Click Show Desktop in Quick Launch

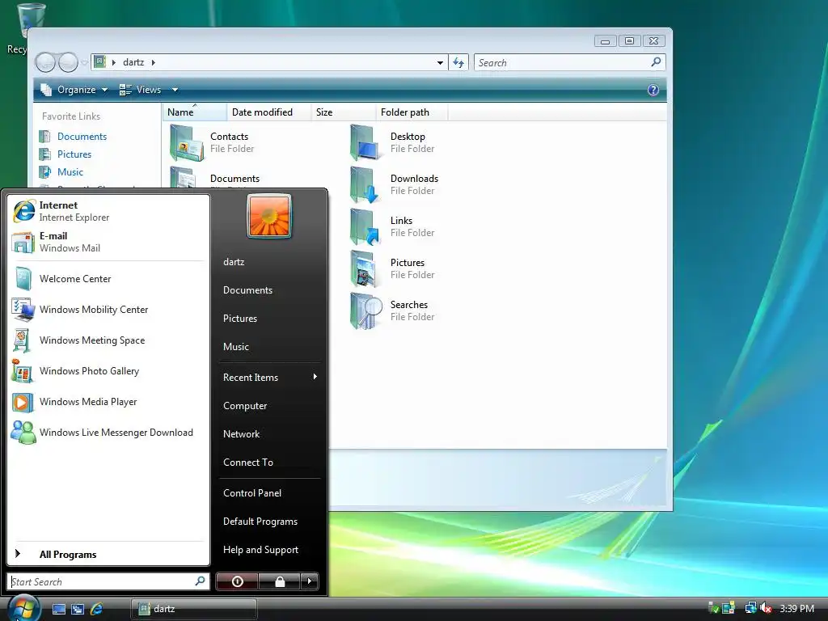click(58, 609)
